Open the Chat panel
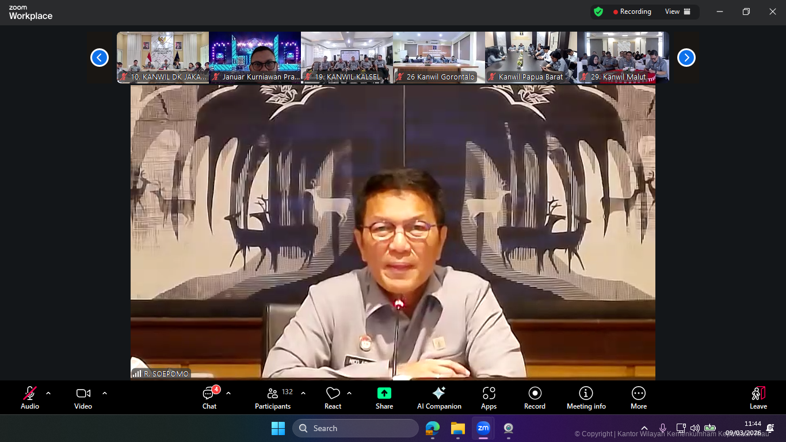The image size is (786, 442). point(209,398)
